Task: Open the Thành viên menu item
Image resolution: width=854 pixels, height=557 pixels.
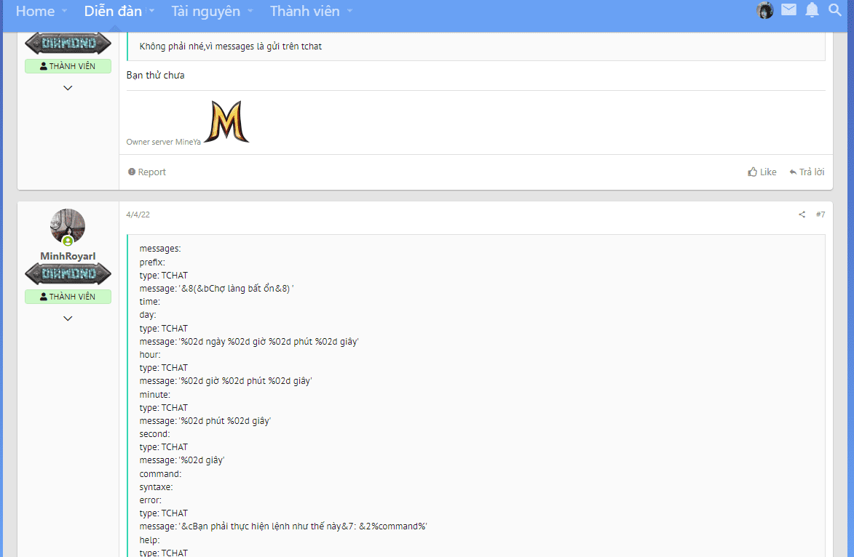Action: 304,11
